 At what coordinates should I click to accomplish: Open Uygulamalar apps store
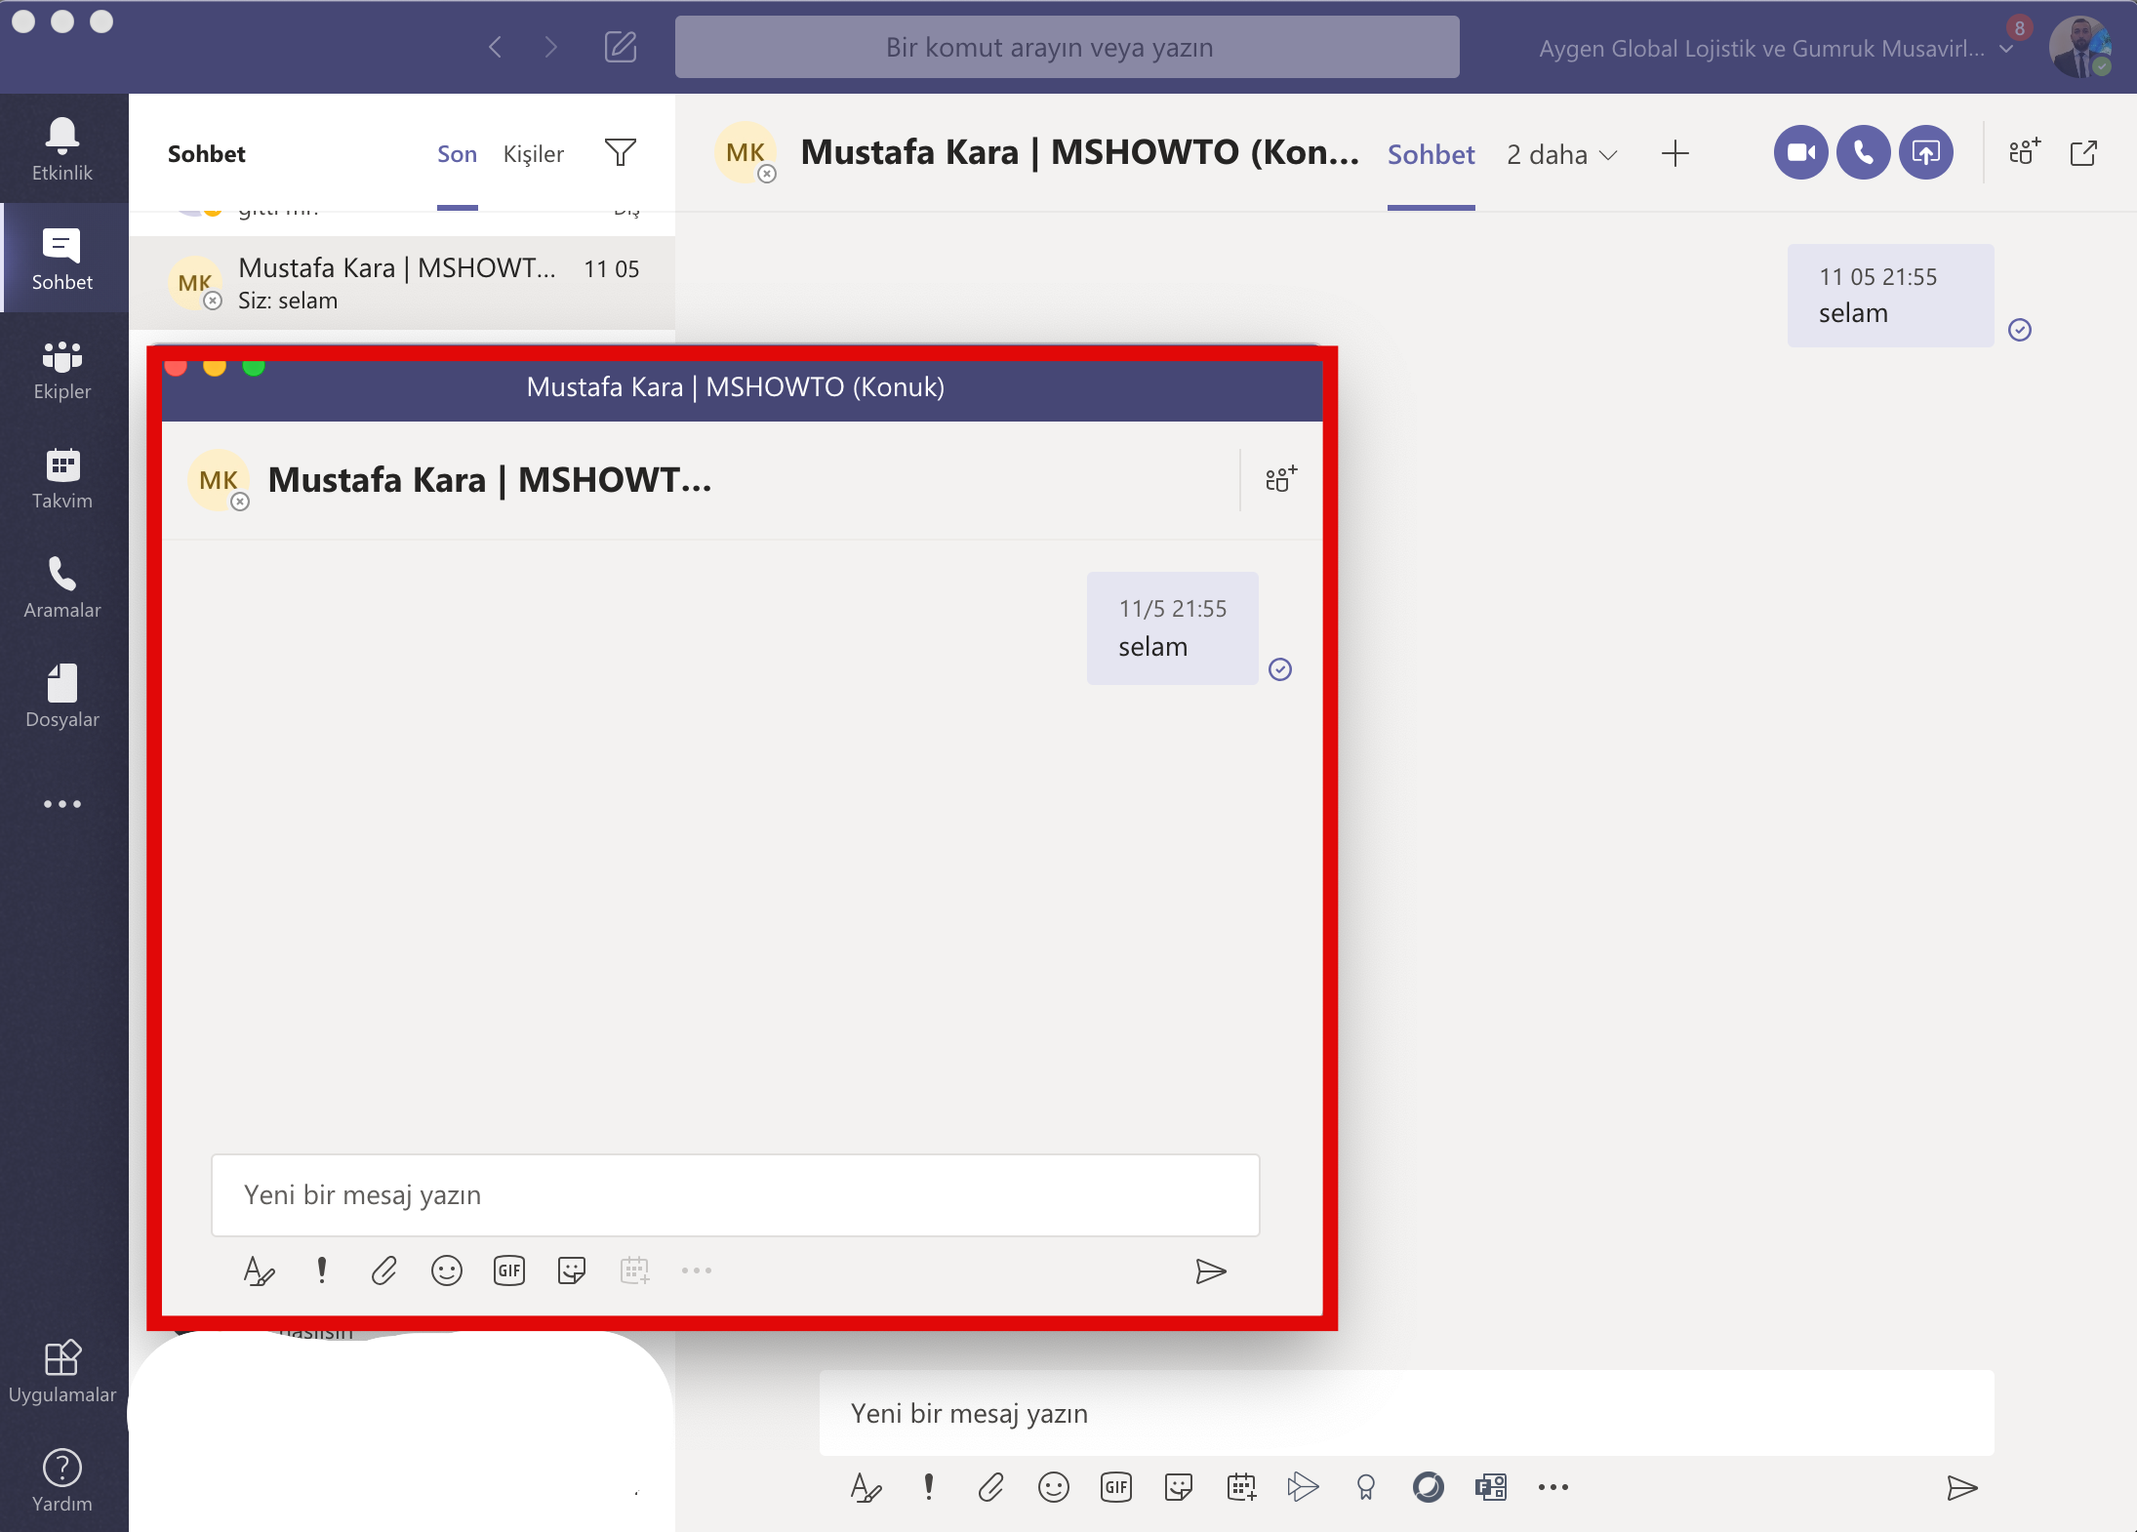click(62, 1371)
